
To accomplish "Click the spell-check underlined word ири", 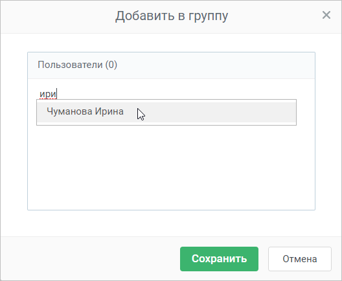I will (48, 94).
